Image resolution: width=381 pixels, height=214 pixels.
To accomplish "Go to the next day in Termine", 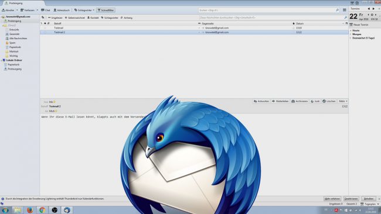I will point(376,15).
